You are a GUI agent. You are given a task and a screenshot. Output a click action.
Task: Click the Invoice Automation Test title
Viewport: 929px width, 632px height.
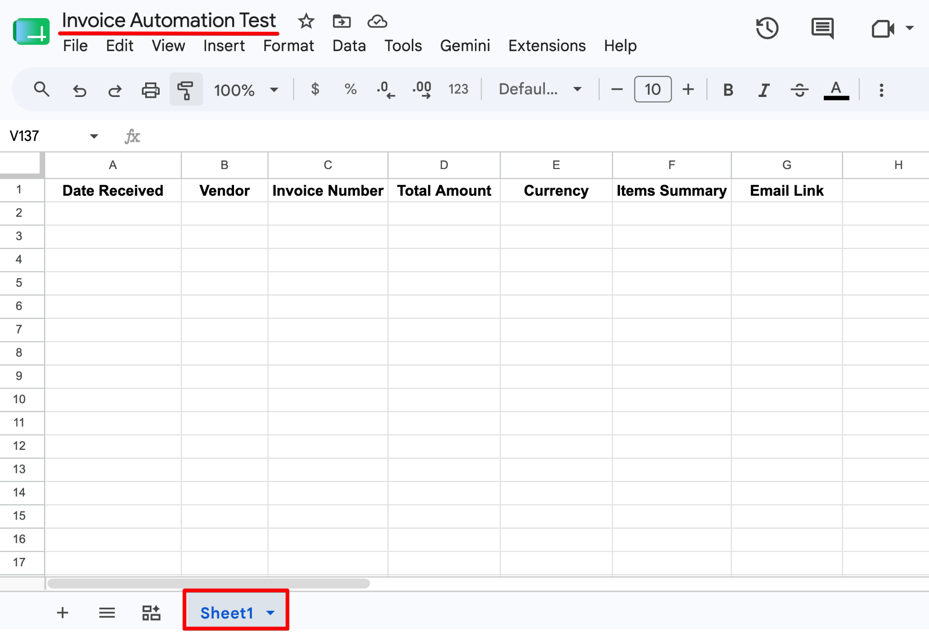click(169, 20)
